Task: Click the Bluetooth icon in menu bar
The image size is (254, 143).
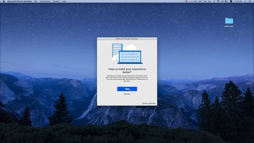Action: click(214, 1)
